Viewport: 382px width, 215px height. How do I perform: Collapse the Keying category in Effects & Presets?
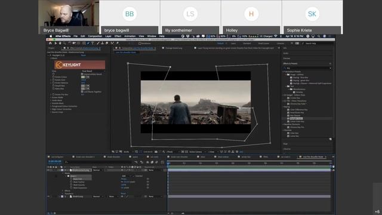(284, 107)
